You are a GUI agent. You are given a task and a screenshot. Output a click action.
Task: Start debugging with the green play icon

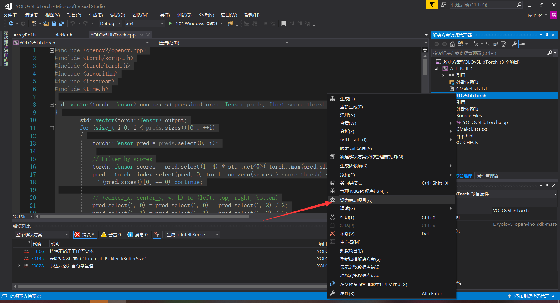170,23
